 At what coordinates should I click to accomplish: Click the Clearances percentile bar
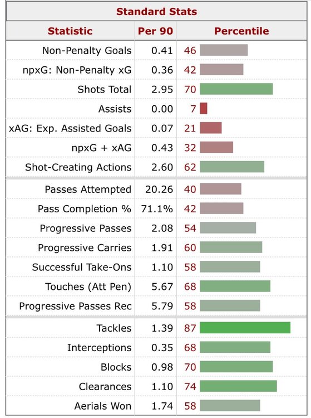tap(238, 386)
